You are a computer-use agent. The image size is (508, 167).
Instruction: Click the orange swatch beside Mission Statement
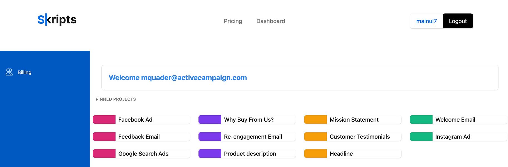(x=315, y=120)
